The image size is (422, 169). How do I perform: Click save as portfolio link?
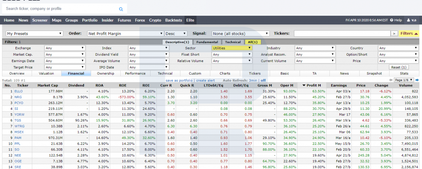pos(180,80)
